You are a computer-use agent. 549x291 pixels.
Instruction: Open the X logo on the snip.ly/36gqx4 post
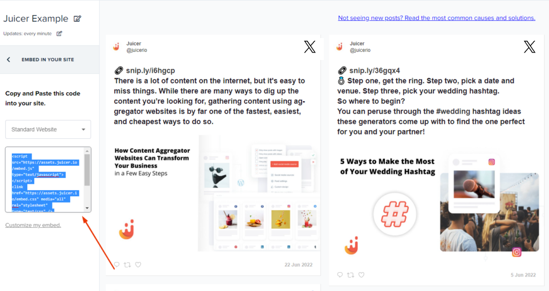529,47
